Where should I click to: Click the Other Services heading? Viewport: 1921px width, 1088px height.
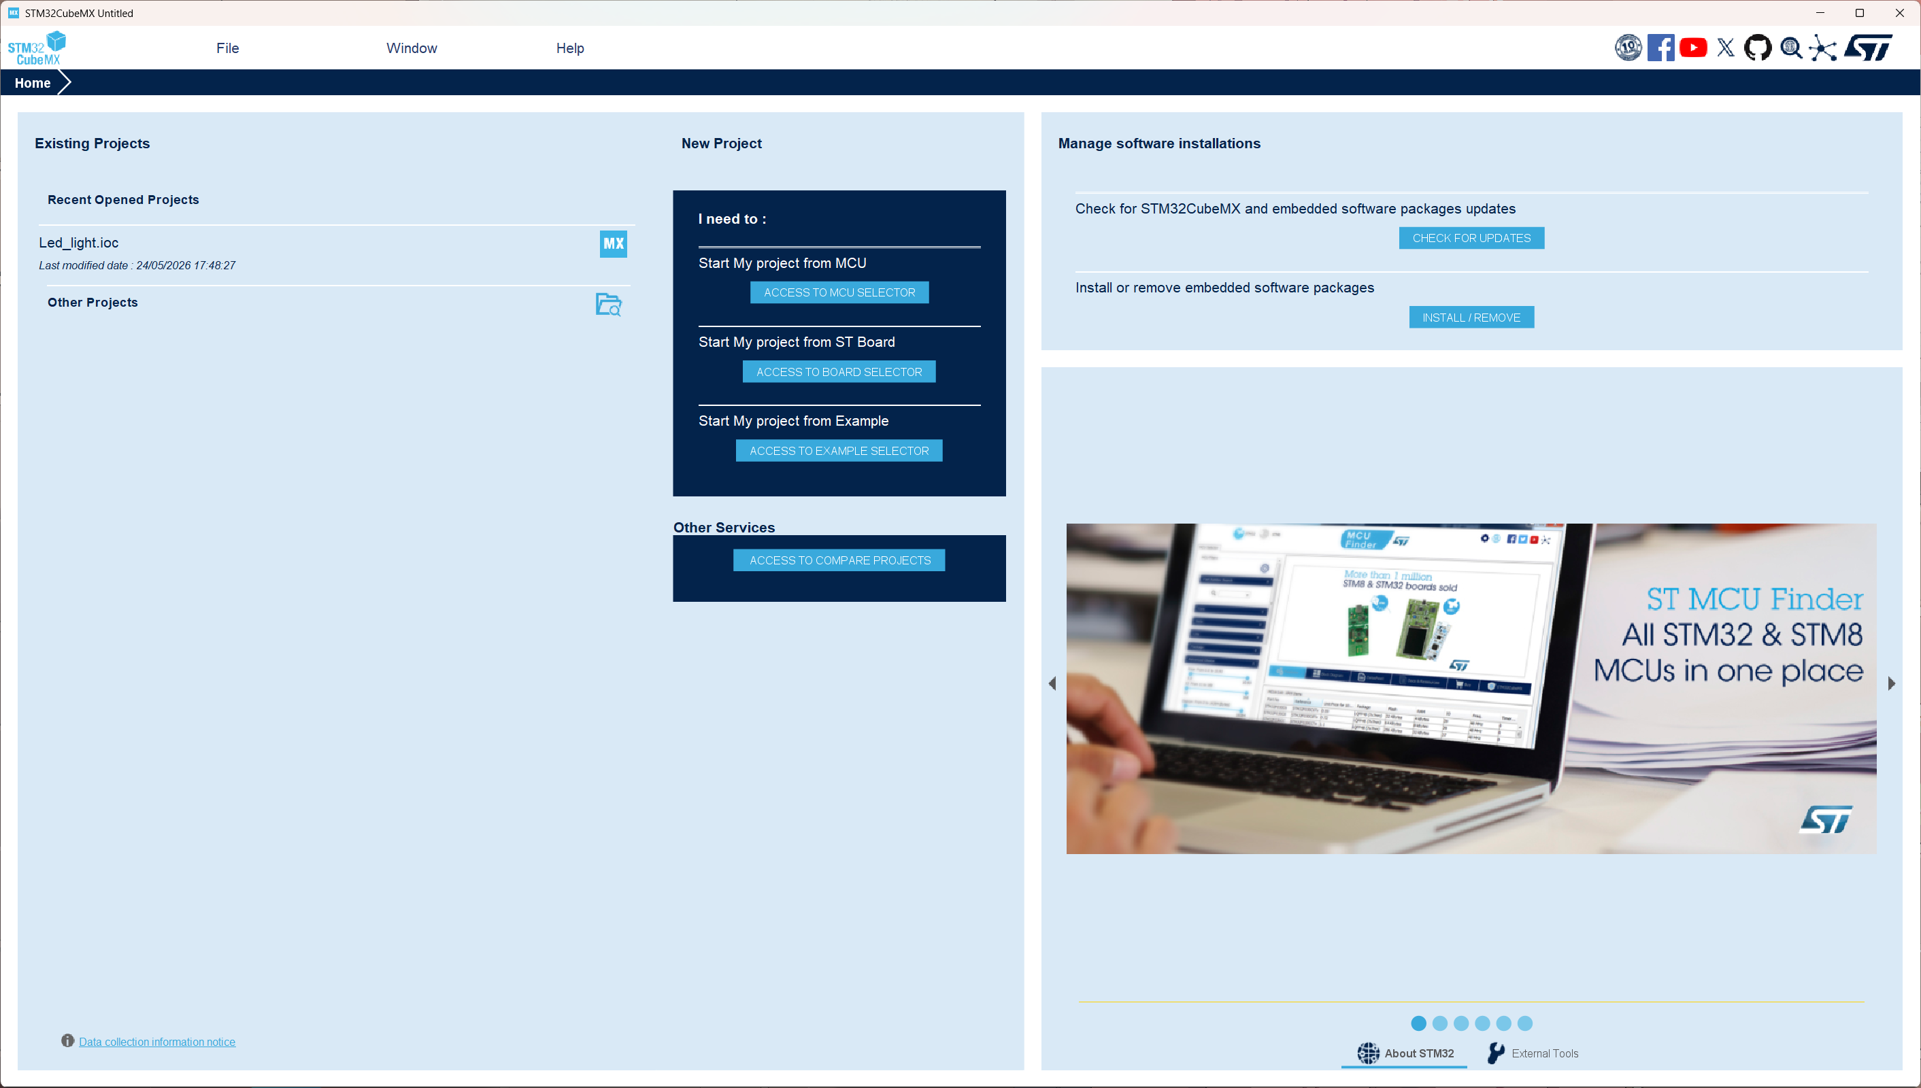coord(724,528)
